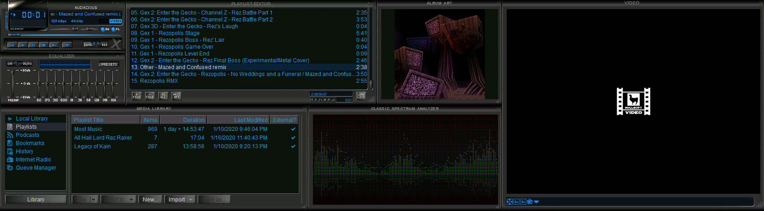Screen dimensions: 764x211
Task: Open the MISC OPT playlist menu
Action: [177, 96]
